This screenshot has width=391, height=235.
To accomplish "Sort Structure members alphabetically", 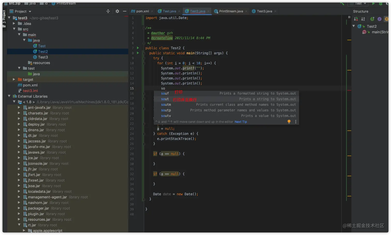I will click(x=363, y=19).
